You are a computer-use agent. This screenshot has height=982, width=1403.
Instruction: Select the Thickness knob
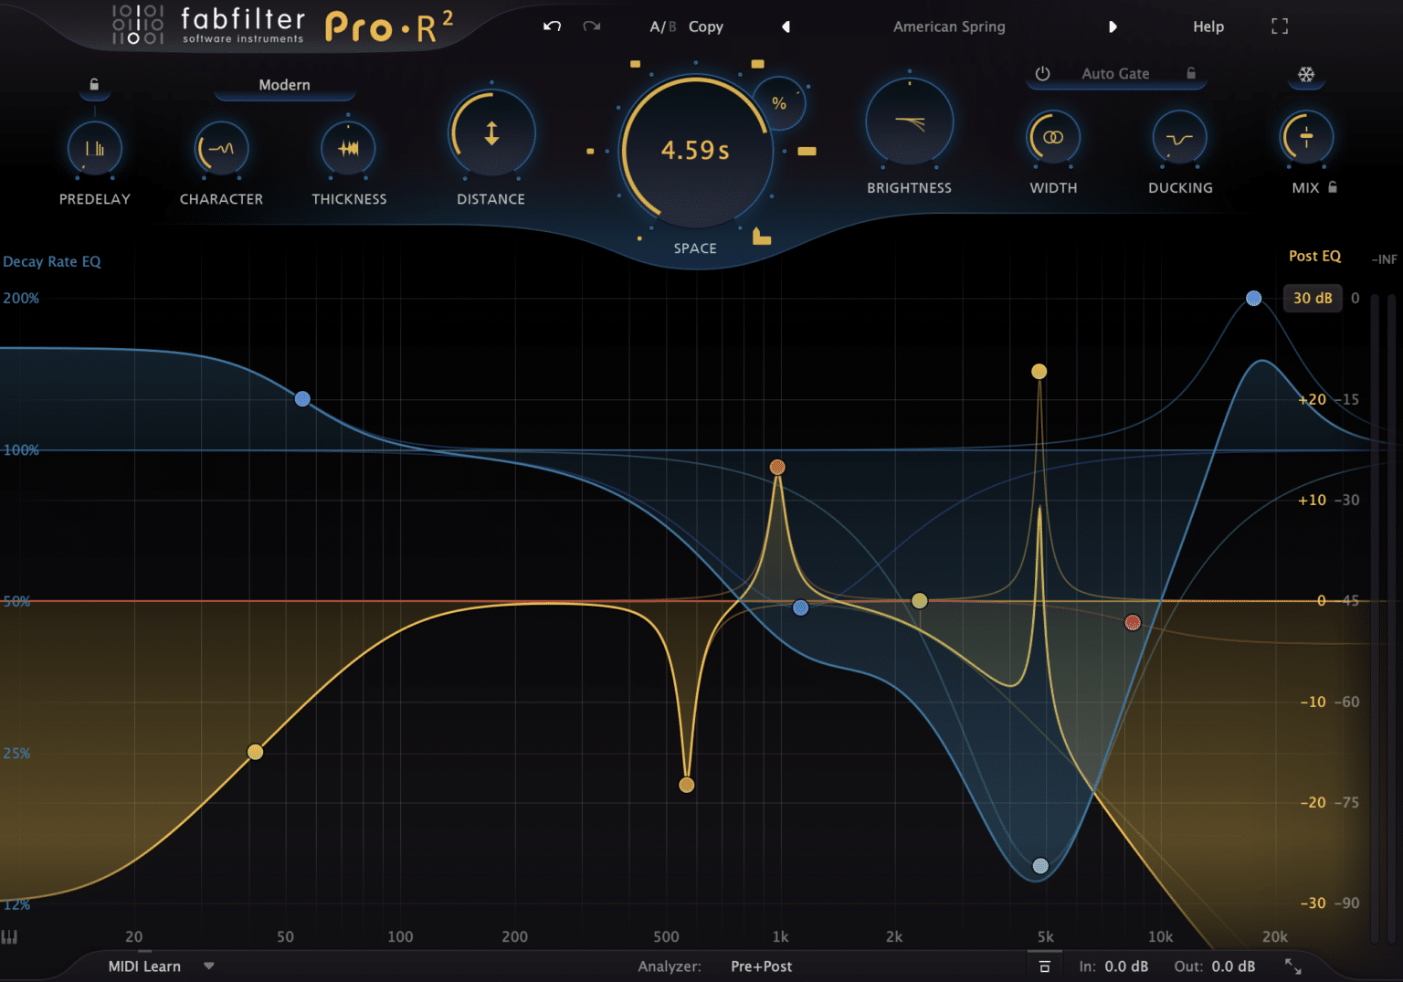click(348, 147)
